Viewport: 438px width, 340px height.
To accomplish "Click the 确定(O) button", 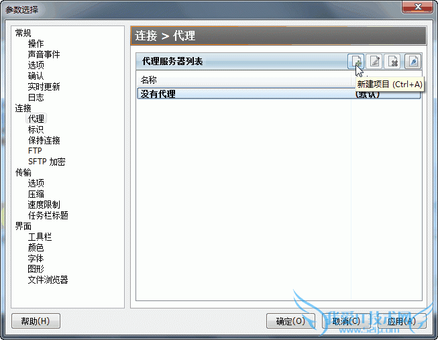I will 290,321.
